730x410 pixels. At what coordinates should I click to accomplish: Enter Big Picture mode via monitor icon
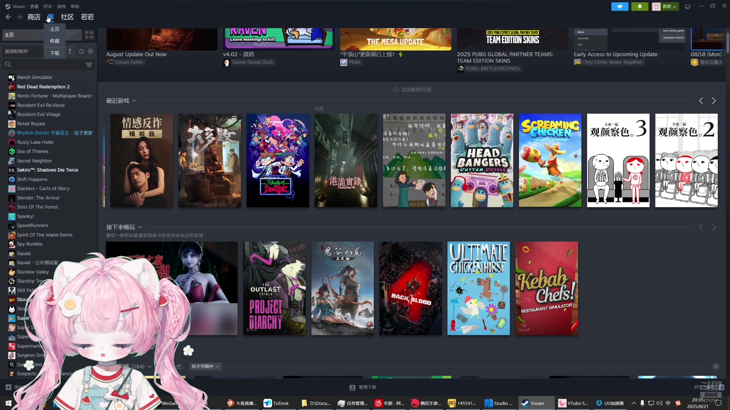click(x=687, y=6)
